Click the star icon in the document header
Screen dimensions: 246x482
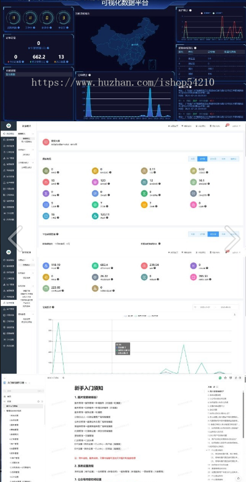click(x=226, y=377)
